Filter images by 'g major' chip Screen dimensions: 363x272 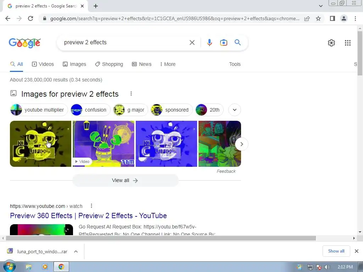pyautogui.click(x=130, y=110)
